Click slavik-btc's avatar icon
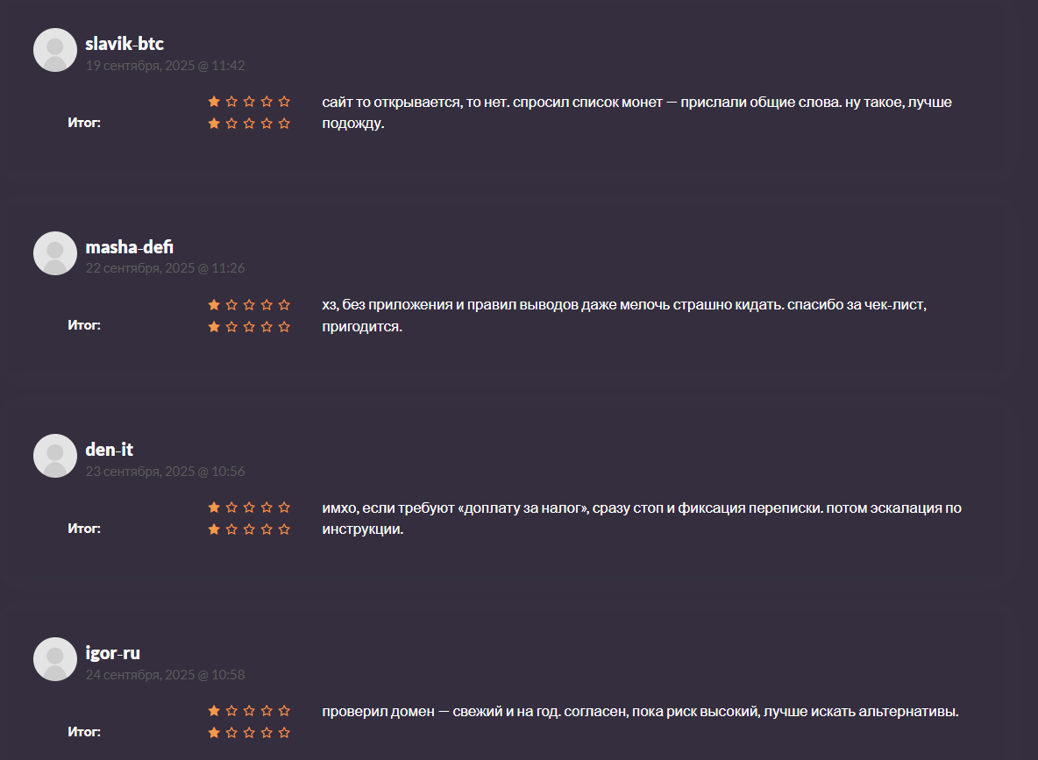Image resolution: width=1038 pixels, height=760 pixels. tap(55, 50)
